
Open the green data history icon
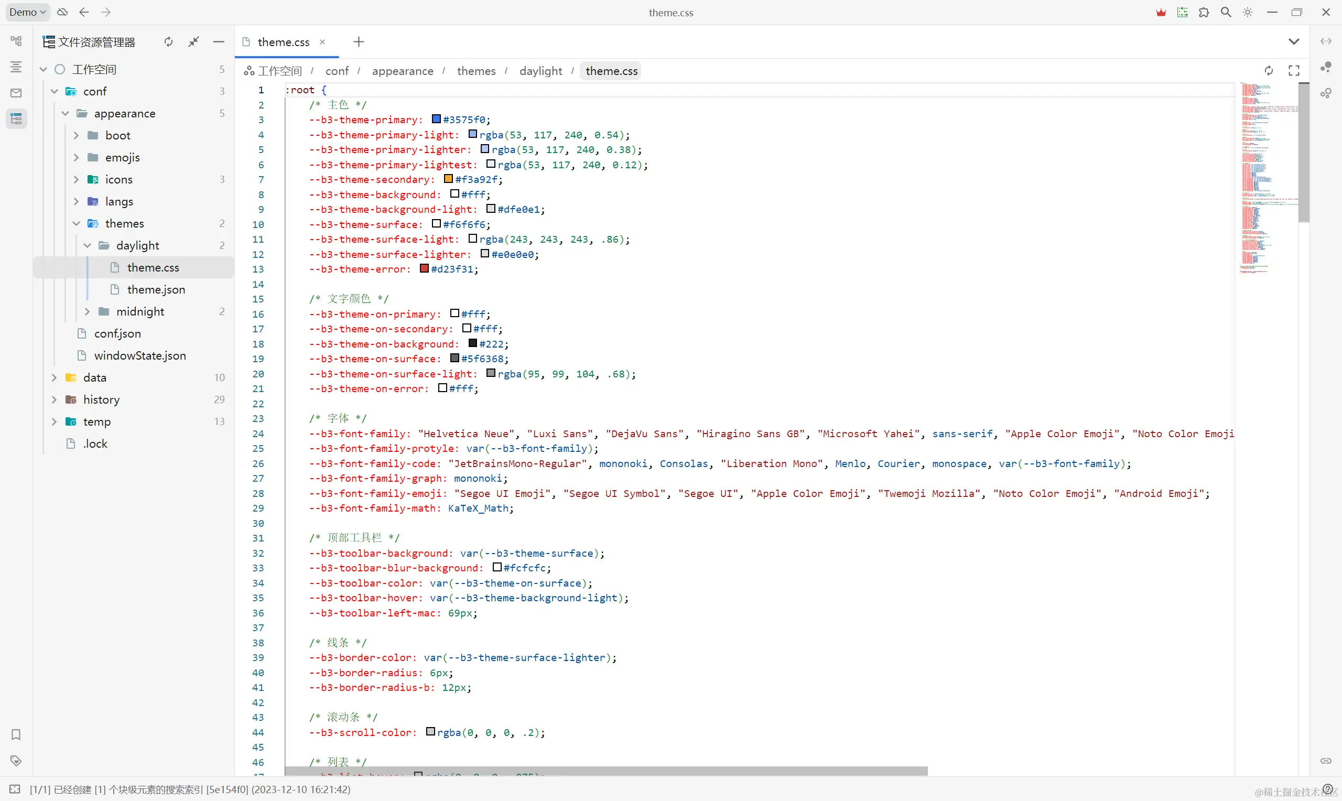(x=1183, y=12)
